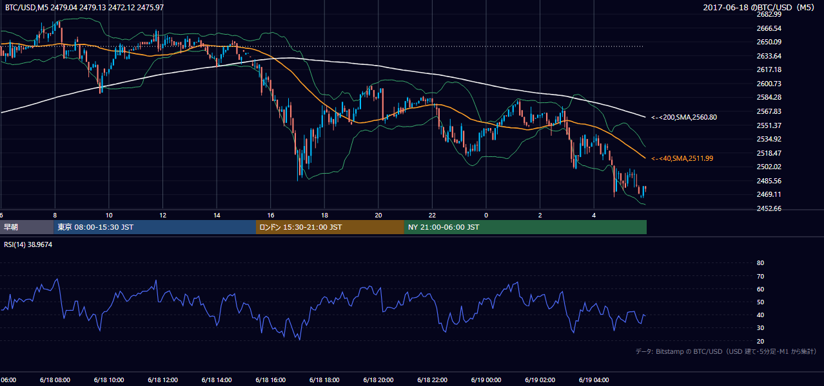This screenshot has height=386, width=824.
Task: Click hour tick 14 under price chart
Action: tap(217, 215)
